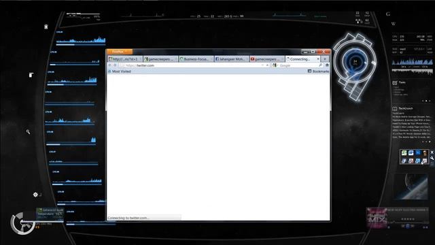Screen dimensions: 435x245
Task: Click the W shortcut letter top right
Action: pos(393,24)
